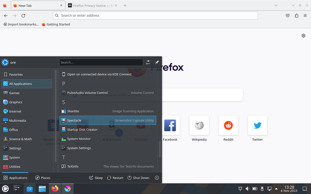Screen dimensions: 311x194
Task: Click the launcher Search... field
Action: [101, 62]
